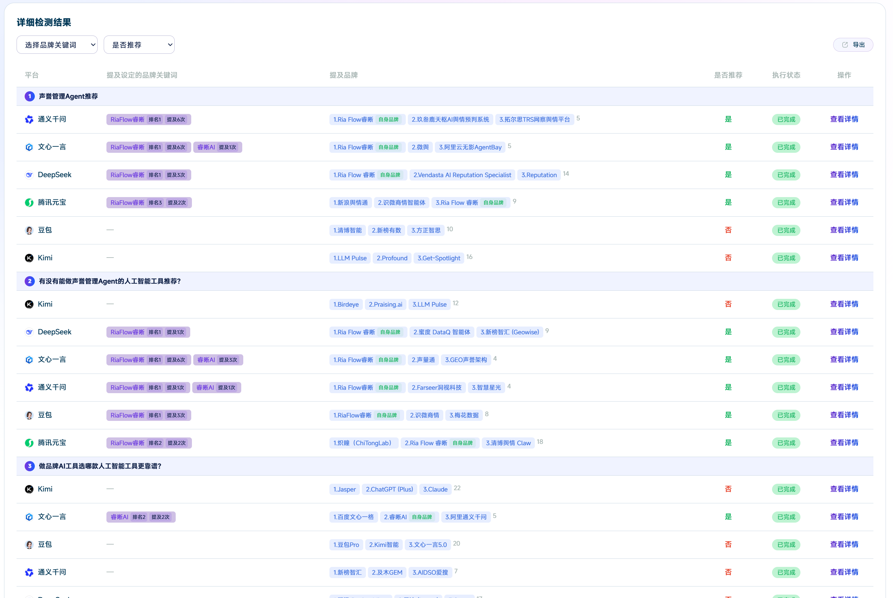Click the DeepSeek whale icon in the first group
Screen dimensions: 893x598
(29, 175)
